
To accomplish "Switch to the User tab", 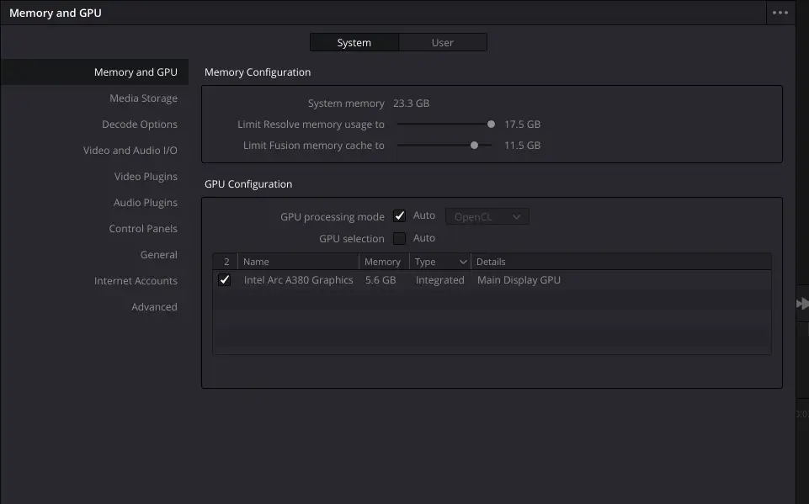I will pyautogui.click(x=443, y=42).
